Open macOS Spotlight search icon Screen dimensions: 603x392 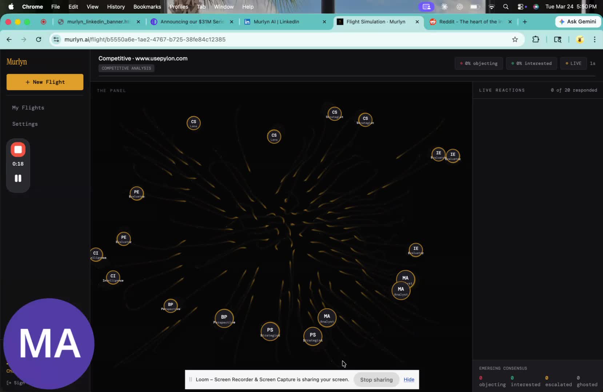506,7
